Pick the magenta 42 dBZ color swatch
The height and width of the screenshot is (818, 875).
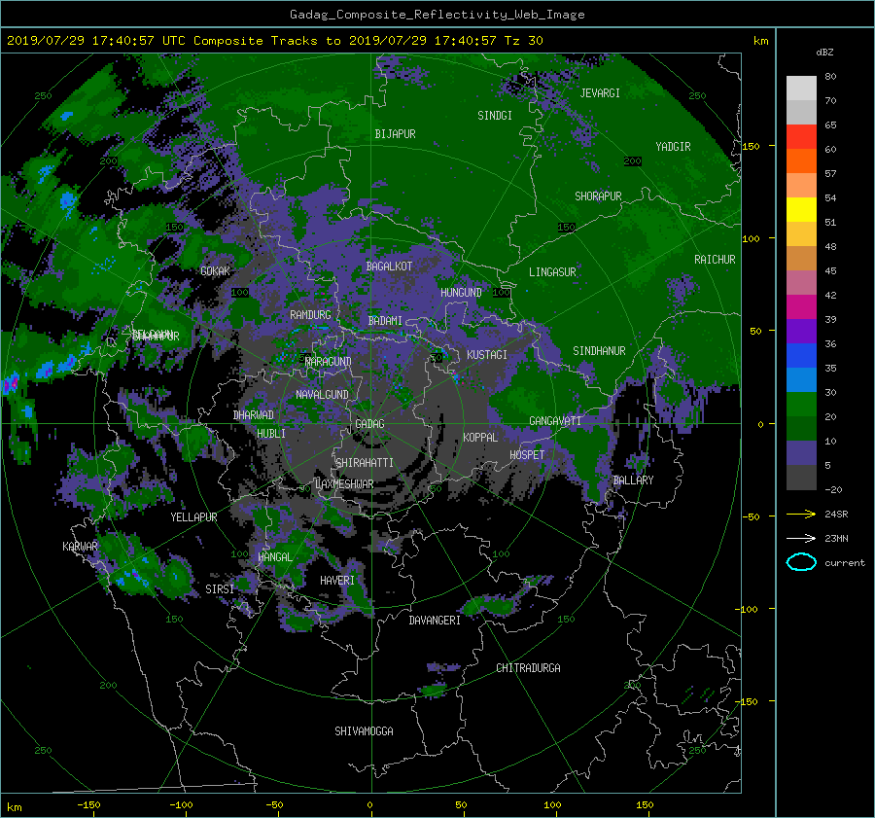tap(801, 306)
